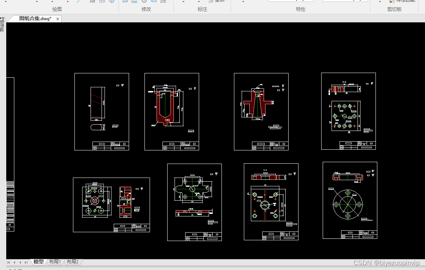Screen dimensions: 425x270
Task: Jump to last layout tab arrow
Action: pos(26,262)
